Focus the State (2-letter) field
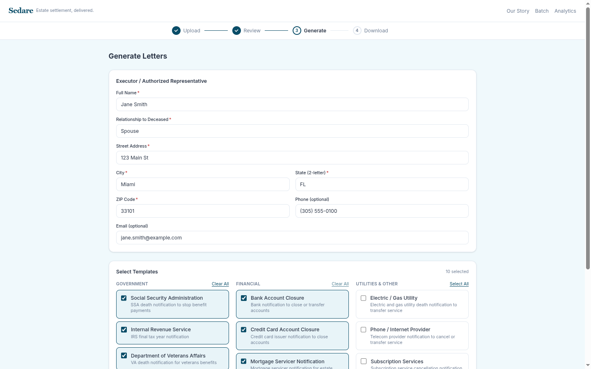This screenshot has height=369, width=591. 382,184
